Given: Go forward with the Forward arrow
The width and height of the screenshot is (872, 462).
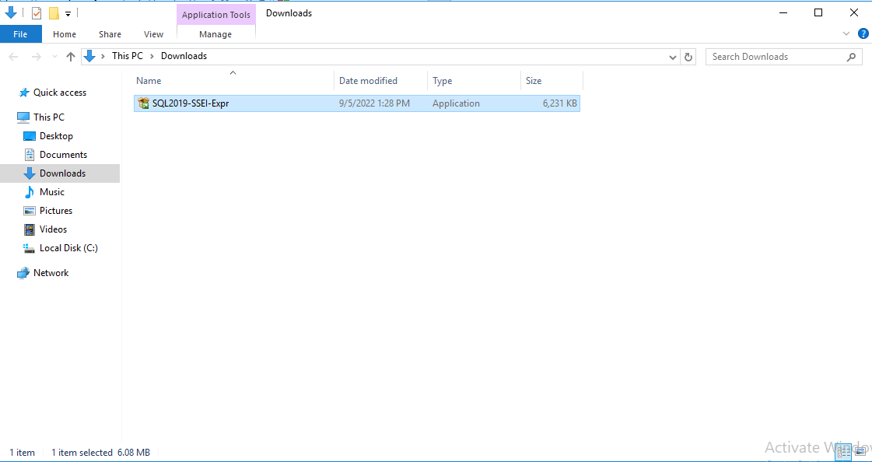Looking at the screenshot, I should coord(36,57).
